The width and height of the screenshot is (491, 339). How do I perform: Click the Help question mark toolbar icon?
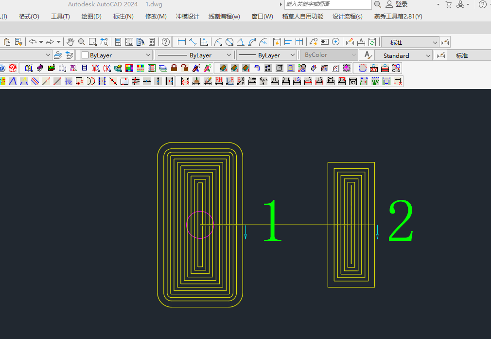[166, 42]
